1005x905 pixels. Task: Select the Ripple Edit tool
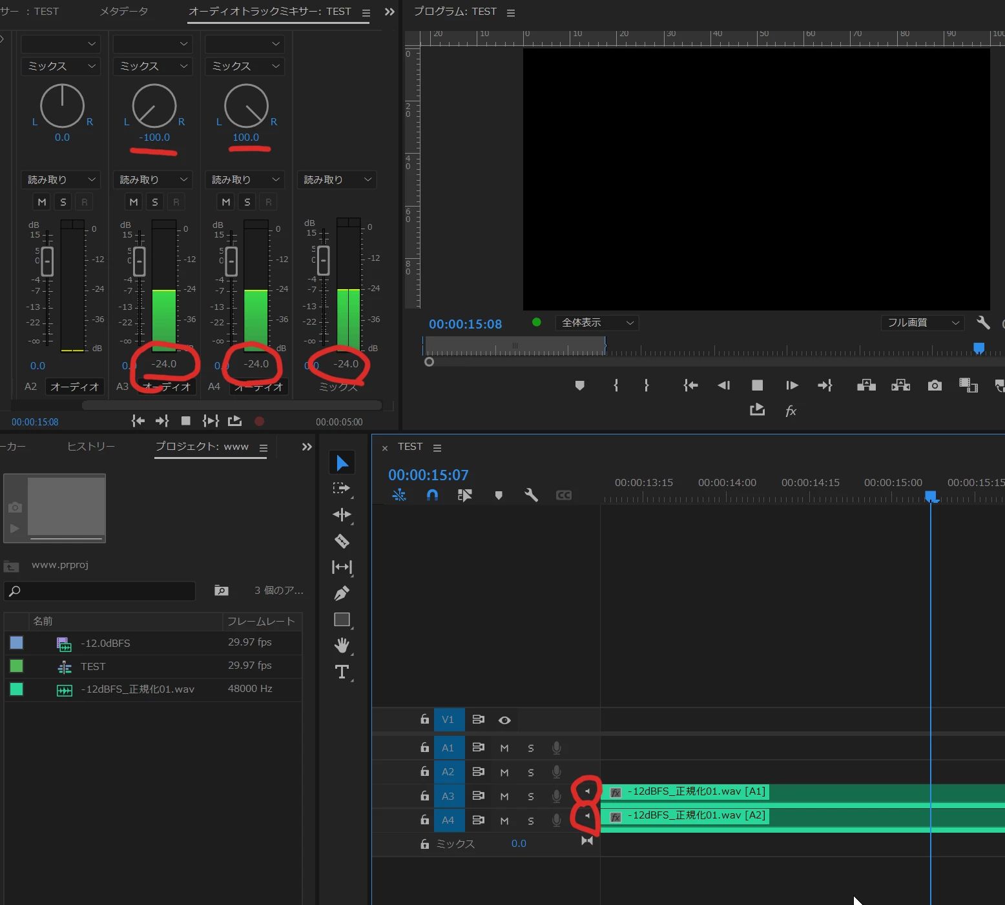pyautogui.click(x=342, y=514)
